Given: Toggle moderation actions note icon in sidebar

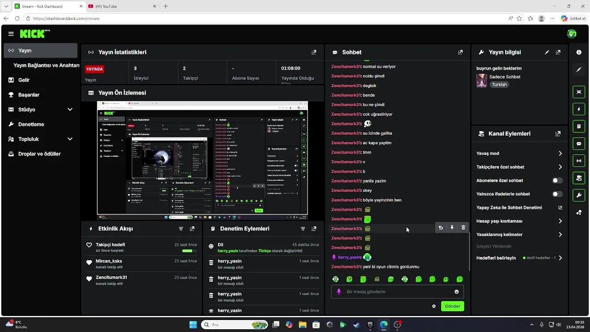Looking at the screenshot, I should [579, 126].
